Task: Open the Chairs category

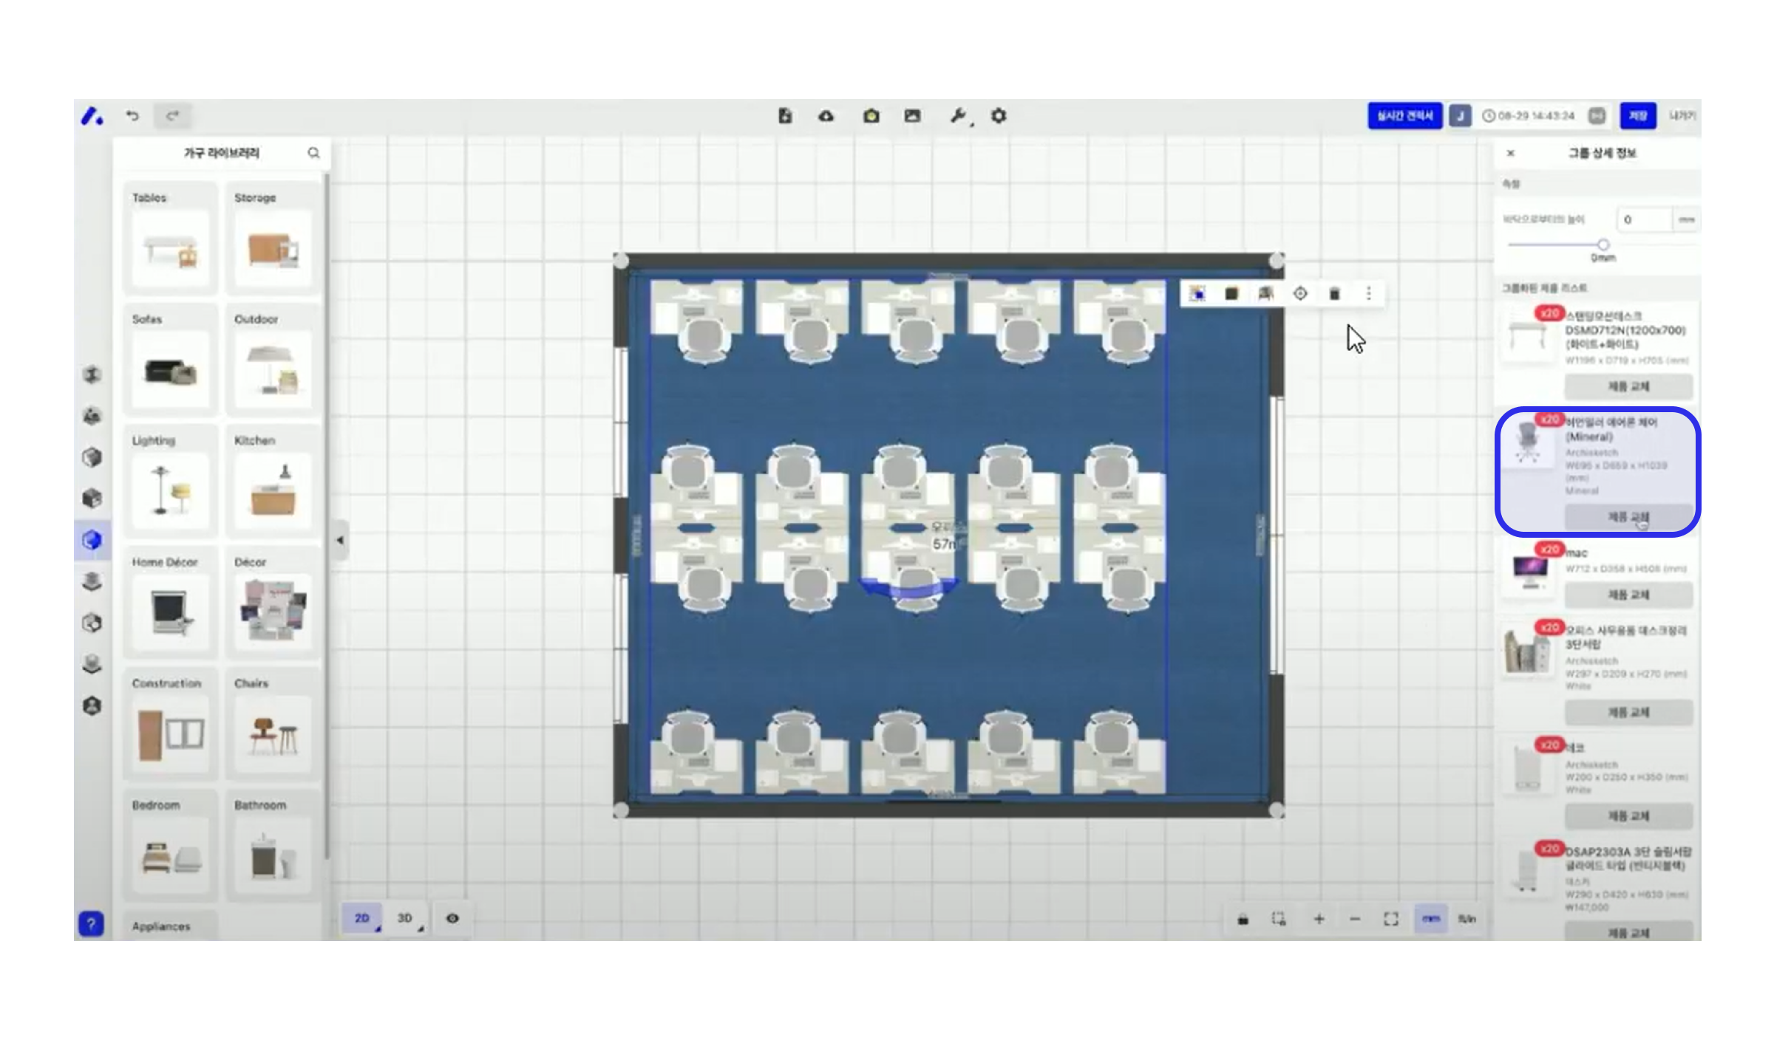Action: (x=273, y=724)
